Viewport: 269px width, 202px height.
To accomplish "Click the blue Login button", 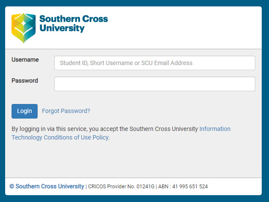I will click(x=24, y=111).
